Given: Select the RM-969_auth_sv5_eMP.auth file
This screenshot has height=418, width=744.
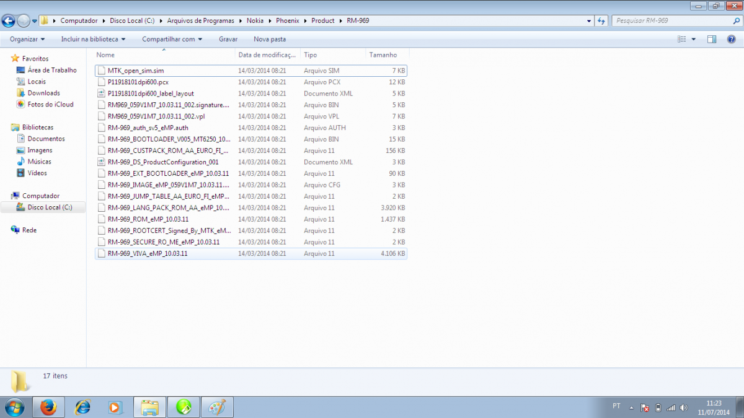Looking at the screenshot, I should coord(251,128).
